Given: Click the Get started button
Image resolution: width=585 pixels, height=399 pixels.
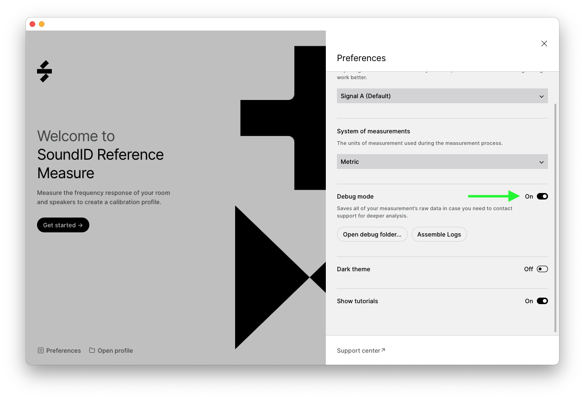Looking at the screenshot, I should coord(63,225).
